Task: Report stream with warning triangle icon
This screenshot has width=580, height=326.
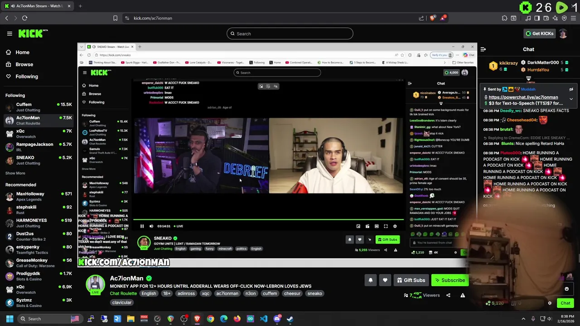Action: [x=463, y=295]
